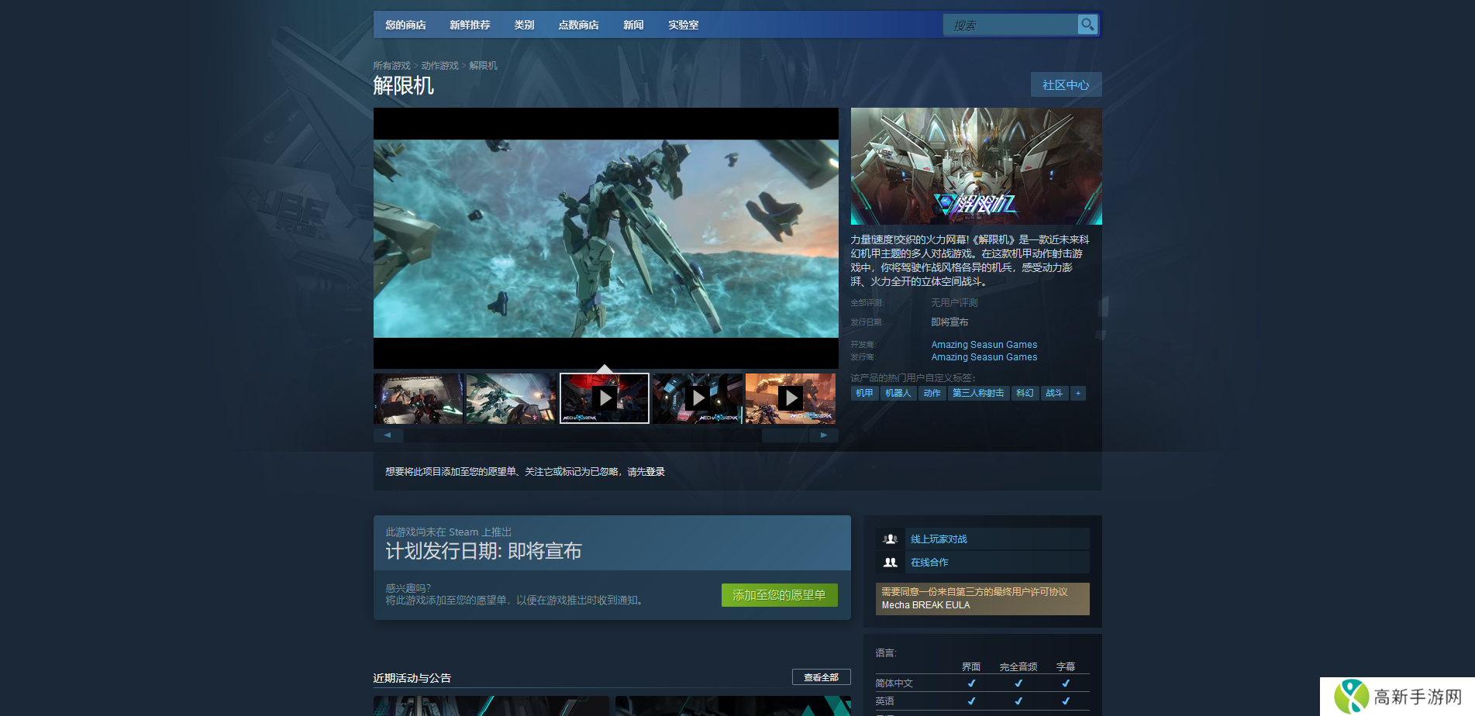Play the third trailer video thumbnail

pyautogui.click(x=605, y=398)
